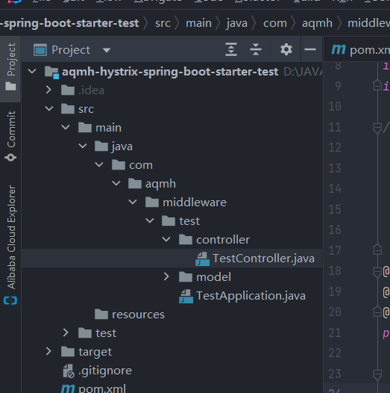
Task: Click 'com' in the breadcrumb bar
Action: coord(275,23)
